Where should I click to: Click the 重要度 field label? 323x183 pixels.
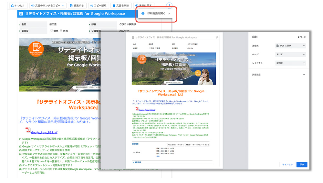click(25, 31)
